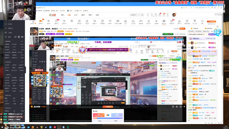The height and width of the screenshot is (129, 229).
Task: Open the heart follow icon in the header
Action: click(152, 15)
